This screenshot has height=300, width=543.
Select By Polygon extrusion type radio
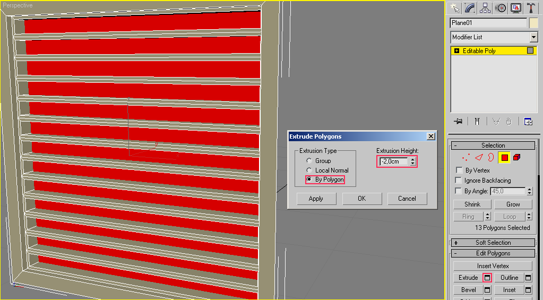[309, 179]
